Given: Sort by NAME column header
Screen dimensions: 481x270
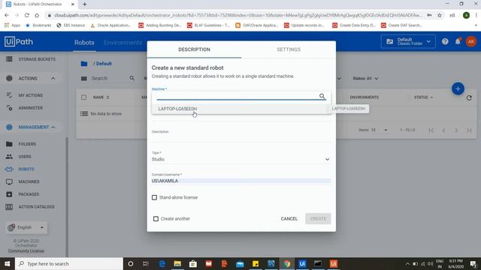Looking at the screenshot, I should (101, 97).
